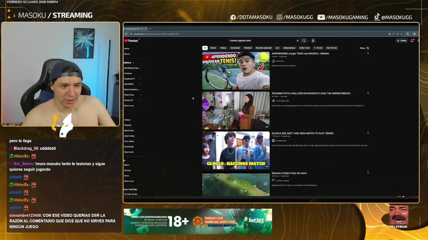Open options menu for Masoku el ninja video
Screen dimensions: 428x240
coord(368,173)
